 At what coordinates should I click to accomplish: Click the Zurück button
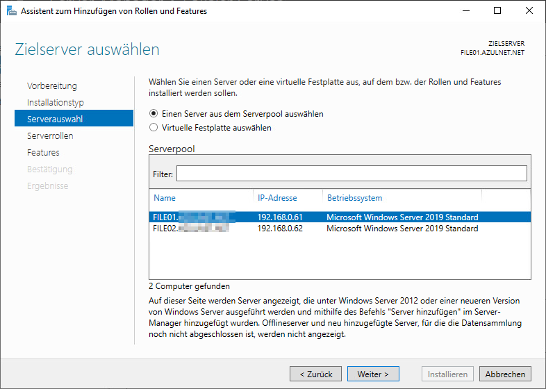[316, 374]
